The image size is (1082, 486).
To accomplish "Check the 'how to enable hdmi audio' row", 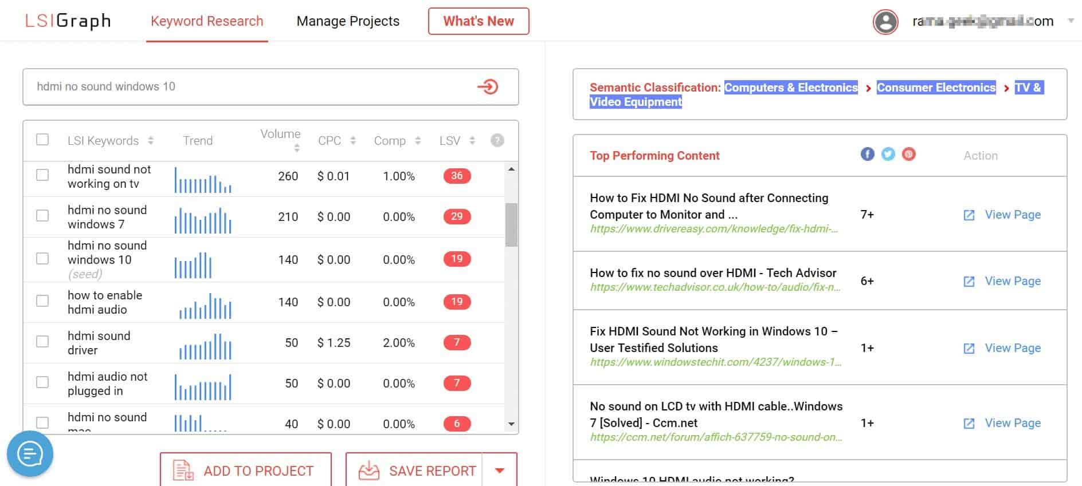I will tap(42, 301).
